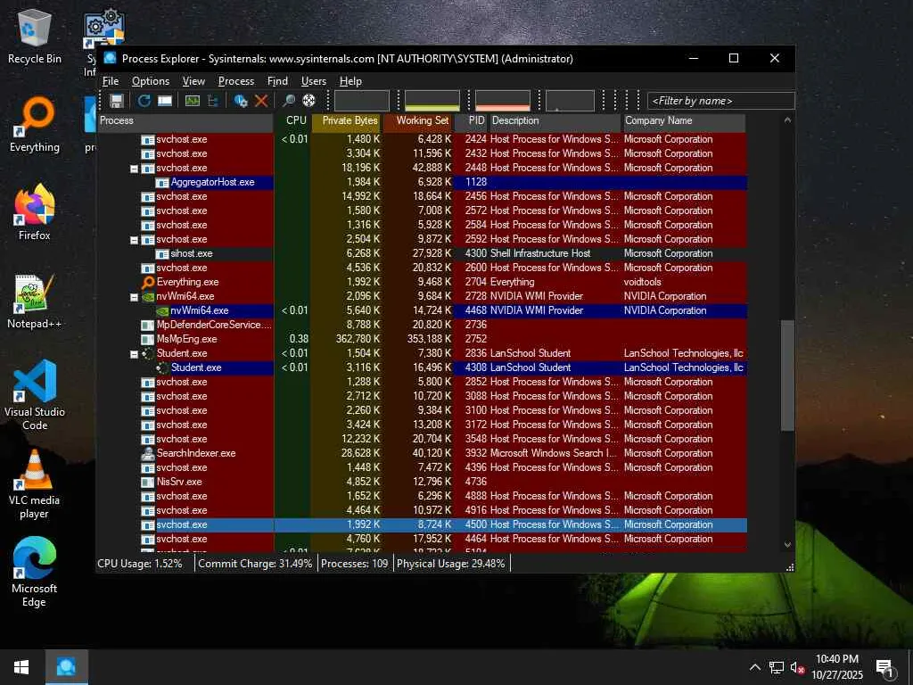Select the Firefox desktop icon
913x685 pixels.
pos(35,212)
